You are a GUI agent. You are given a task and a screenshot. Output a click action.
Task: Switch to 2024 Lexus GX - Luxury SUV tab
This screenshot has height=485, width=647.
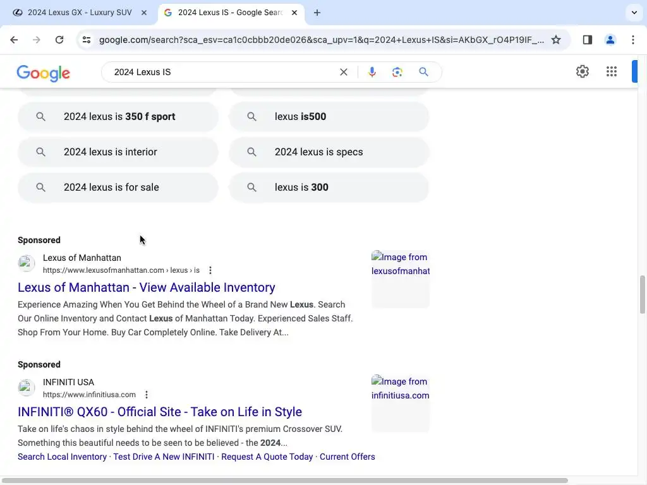80,13
